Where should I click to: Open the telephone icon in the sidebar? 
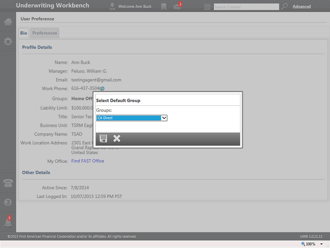point(8,183)
